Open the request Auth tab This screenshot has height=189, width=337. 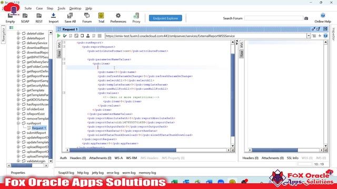click(x=63, y=158)
